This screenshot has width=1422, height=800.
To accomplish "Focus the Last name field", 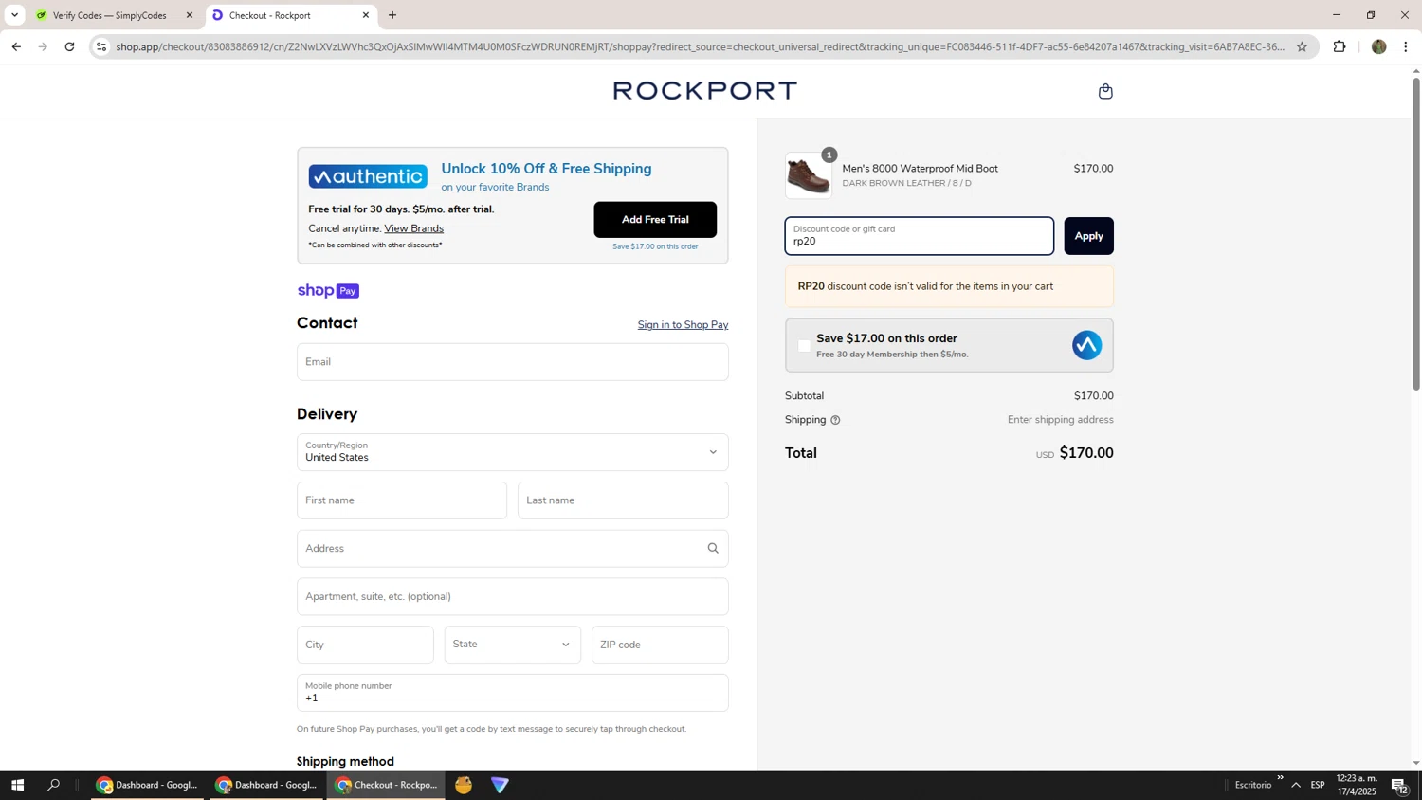I will [x=623, y=500].
